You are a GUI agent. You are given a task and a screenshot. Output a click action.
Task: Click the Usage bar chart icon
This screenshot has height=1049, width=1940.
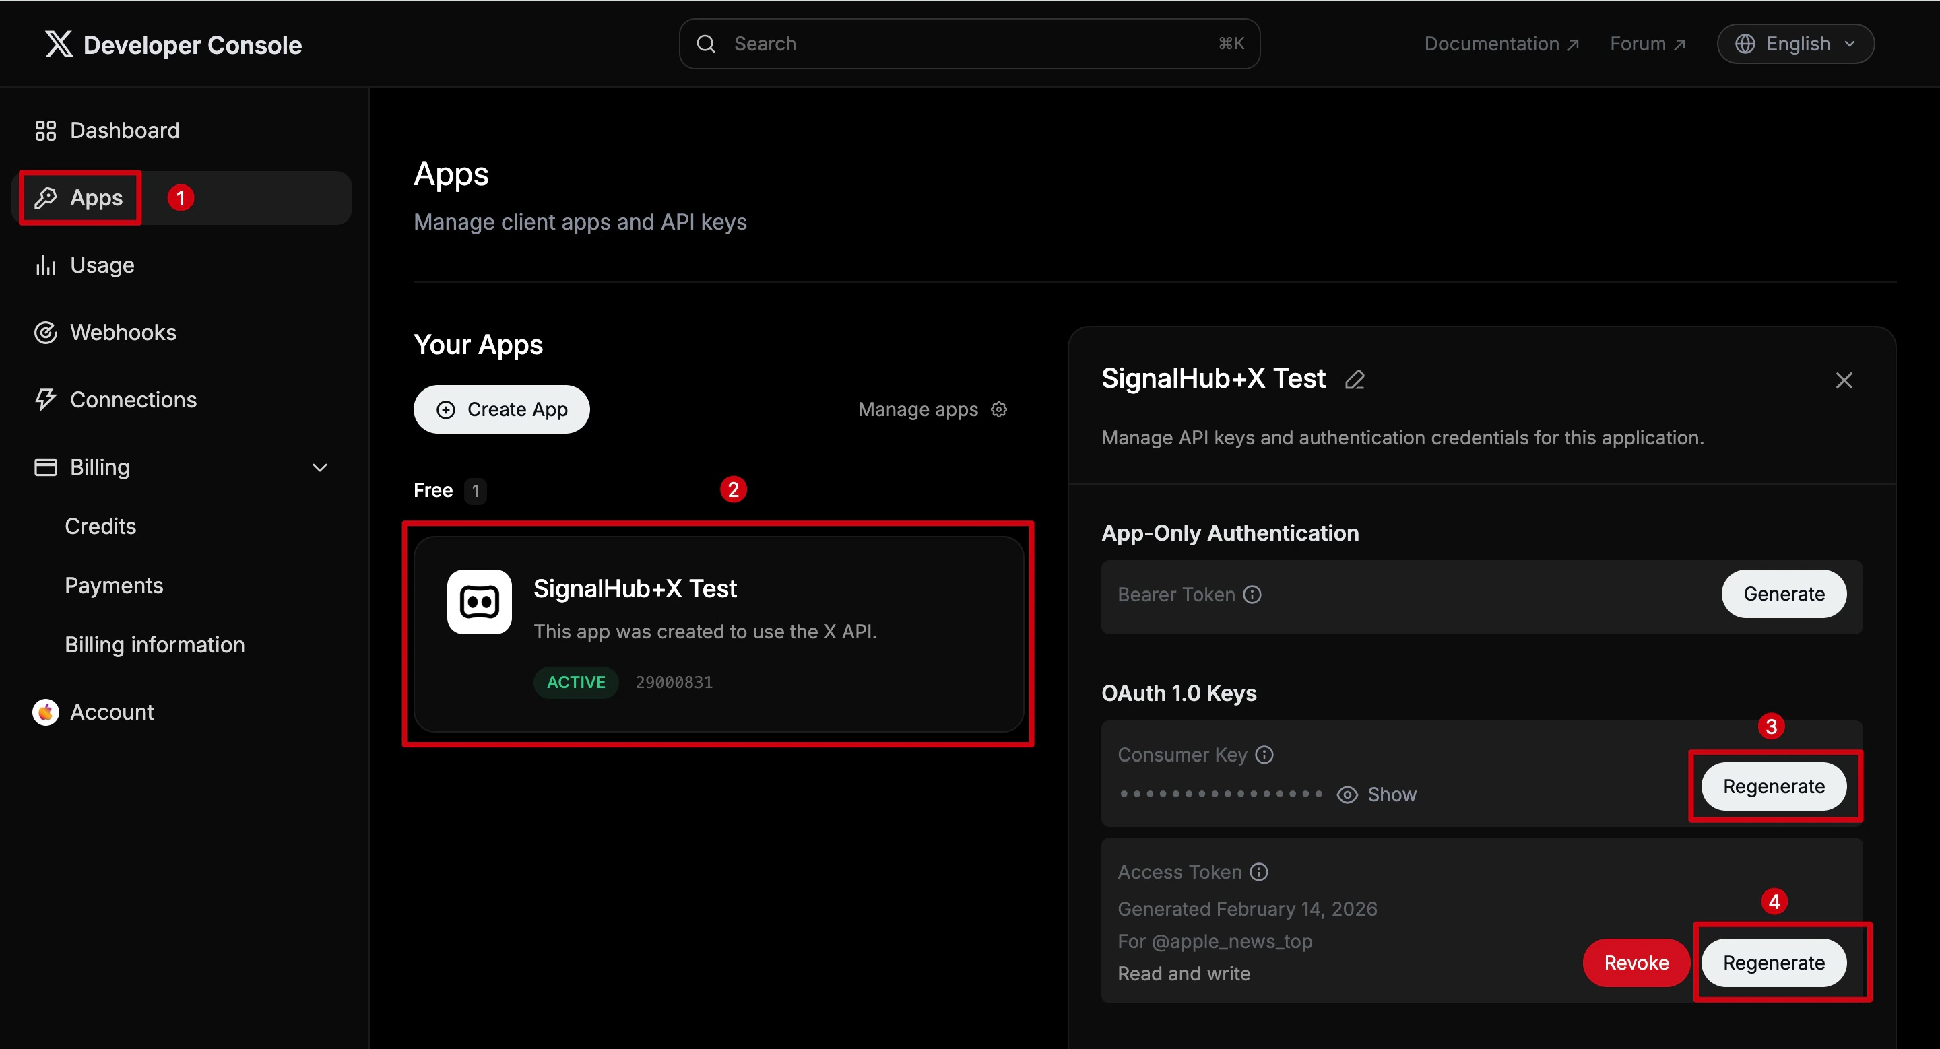(x=46, y=265)
